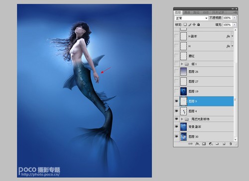Image resolution: width=249 pixels, height=181 pixels.
Task: Click the layers list scroll up arrow
Action: 235,30
